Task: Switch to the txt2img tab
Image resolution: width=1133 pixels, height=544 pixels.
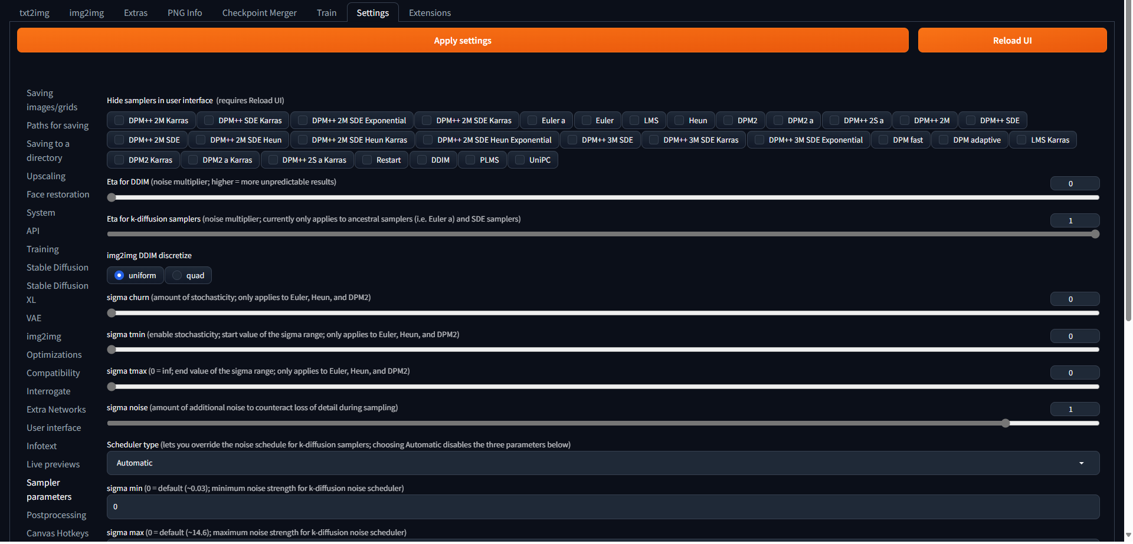Action: click(x=34, y=13)
